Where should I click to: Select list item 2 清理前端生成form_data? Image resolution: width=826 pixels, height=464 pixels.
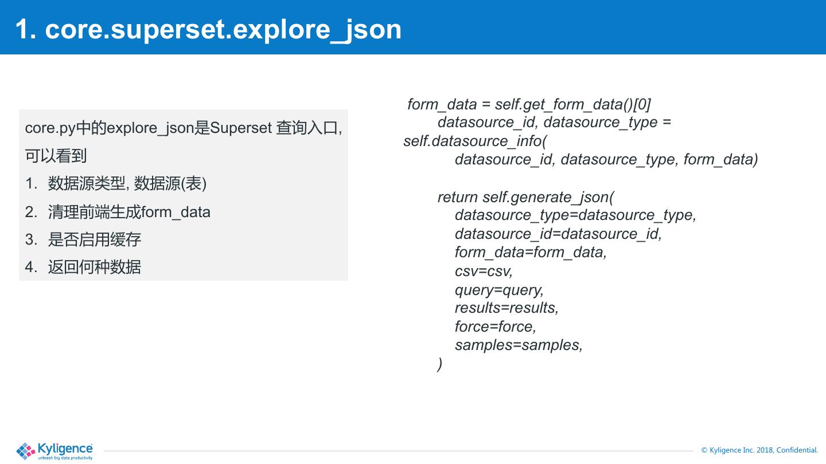click(x=129, y=212)
